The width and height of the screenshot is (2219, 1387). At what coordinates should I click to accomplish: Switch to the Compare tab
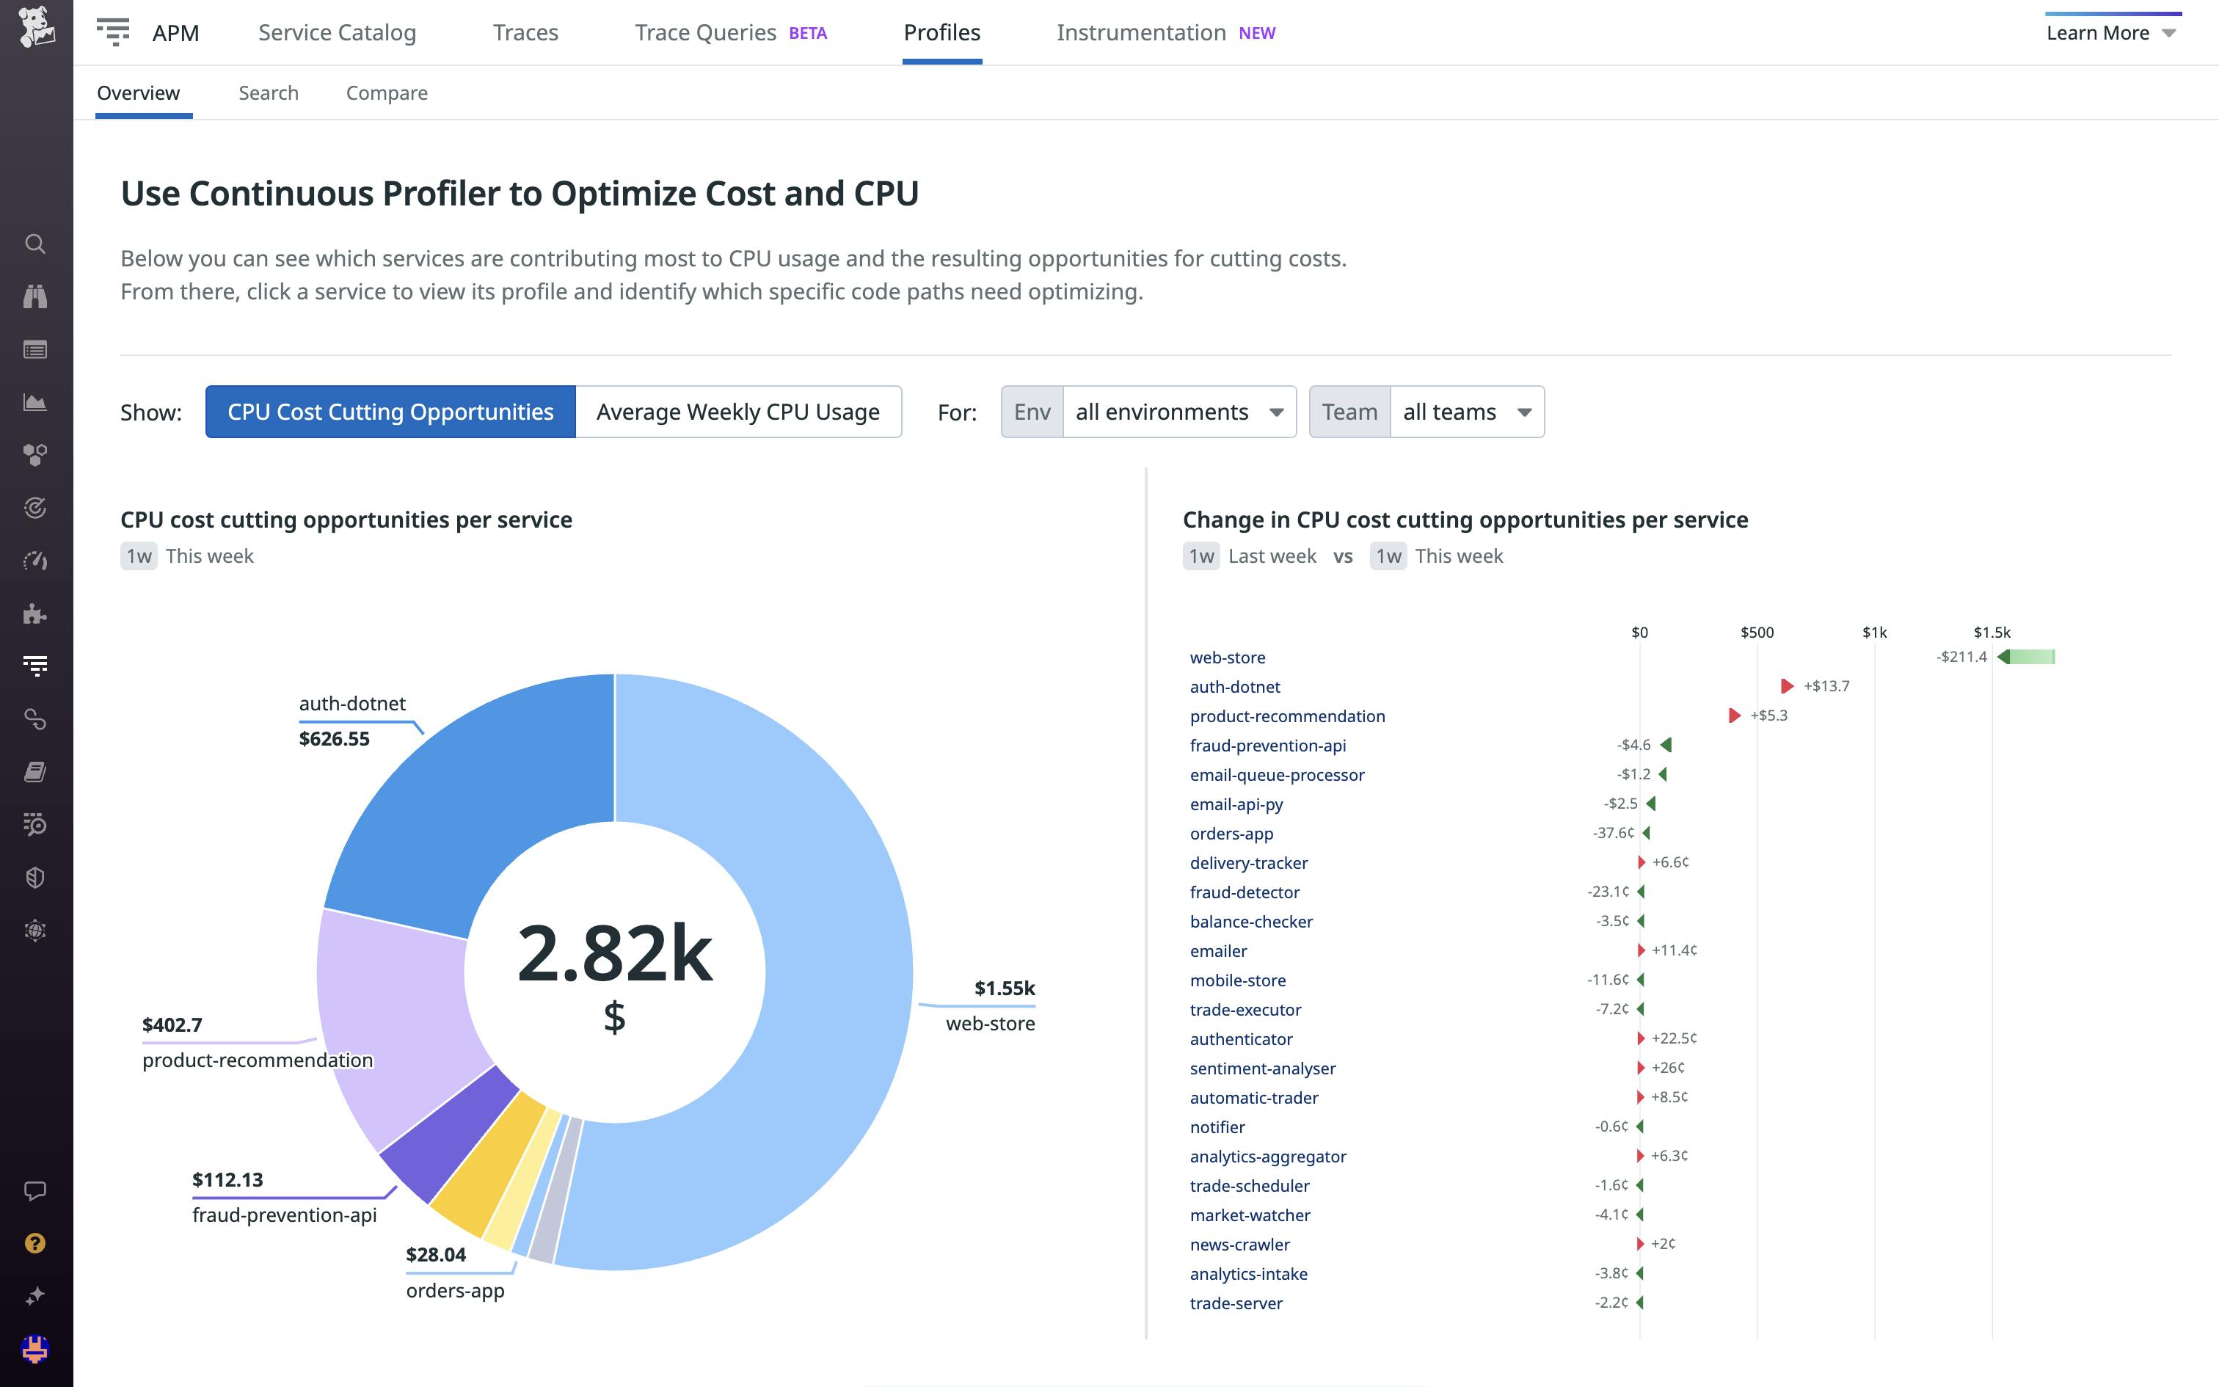[386, 92]
